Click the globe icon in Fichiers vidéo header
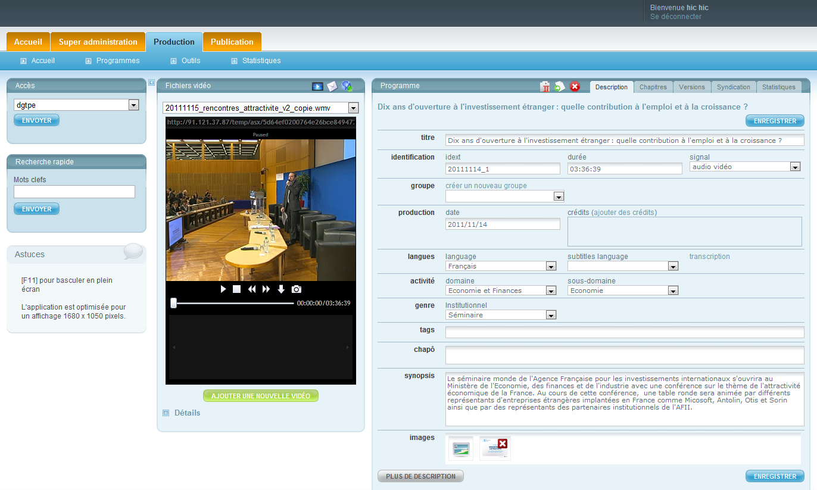The width and height of the screenshot is (817, 490). tap(347, 86)
